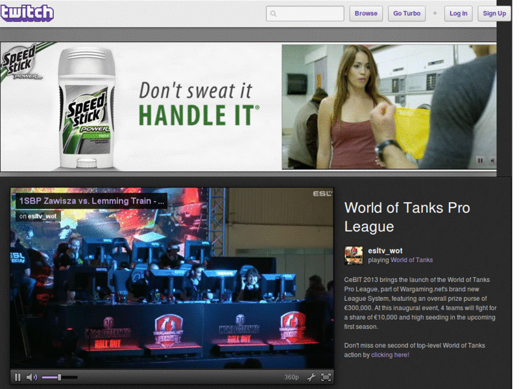The height and width of the screenshot is (389, 519).
Task: Click the Twitch logo
Action: pyautogui.click(x=27, y=13)
